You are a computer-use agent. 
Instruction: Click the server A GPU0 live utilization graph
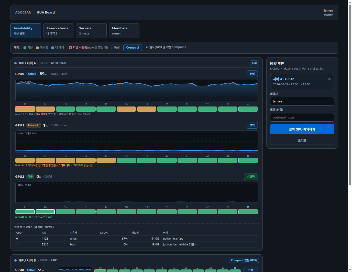point(137,90)
